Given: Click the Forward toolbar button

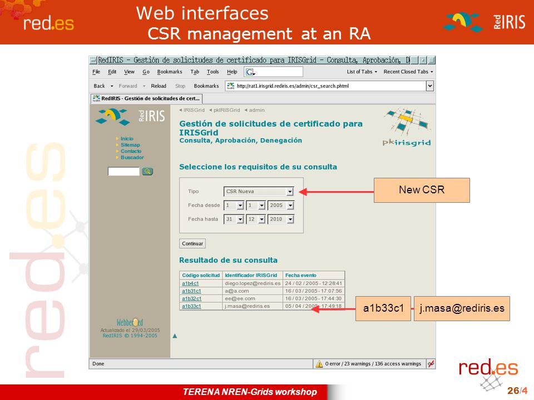Looking at the screenshot, I should click(128, 86).
